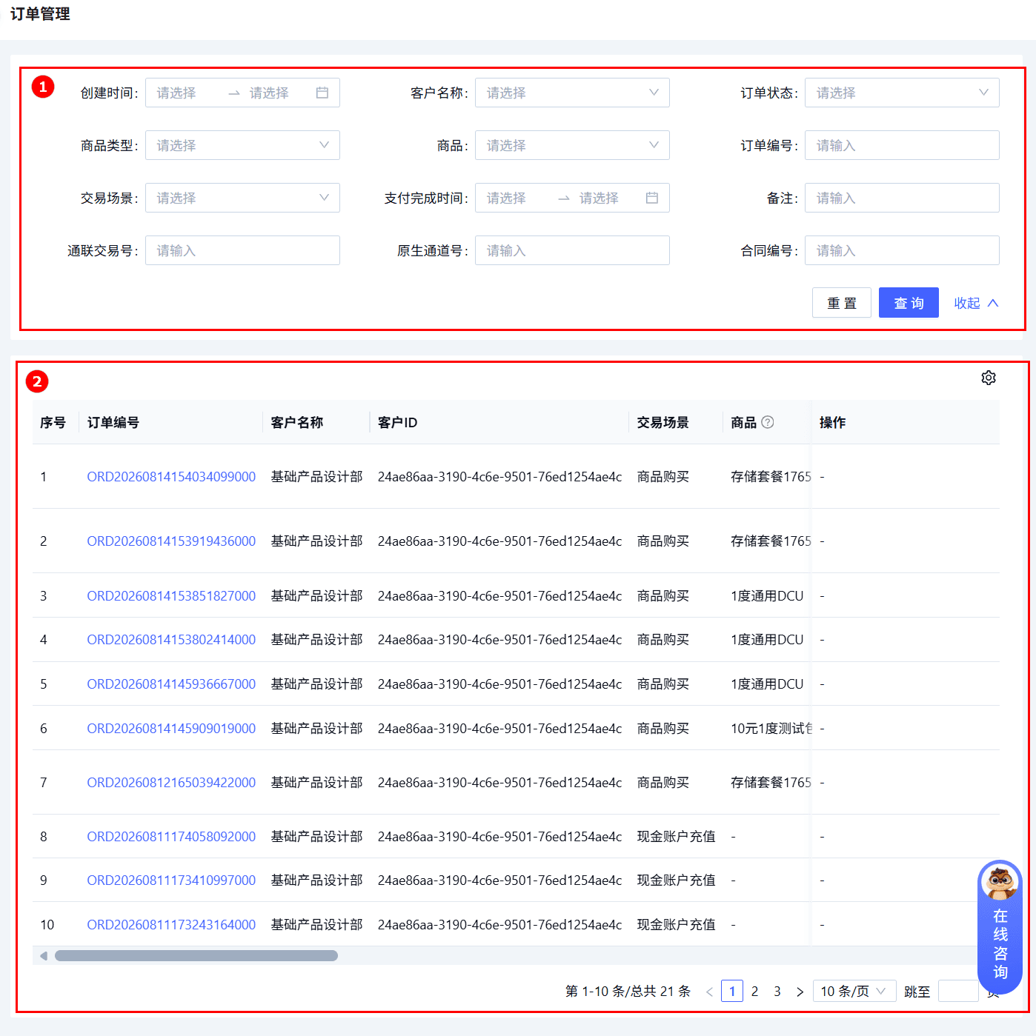Click the 跳至 page number input
Viewport: 1036px width, 1036px height.
958,991
